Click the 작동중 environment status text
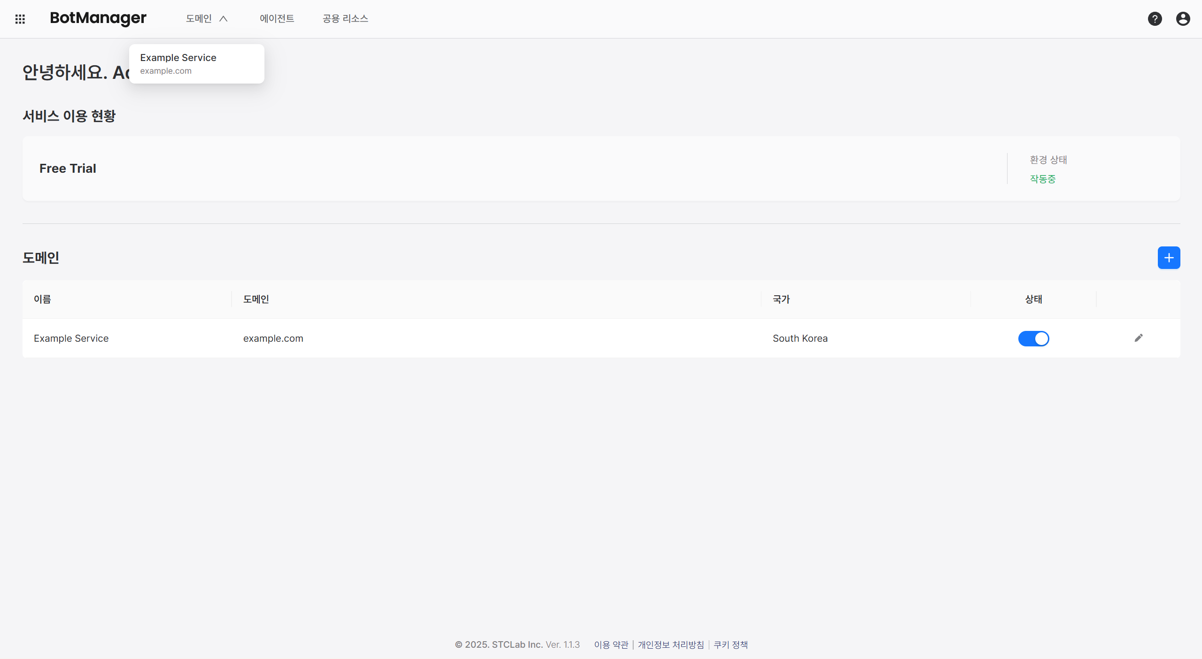 click(1042, 178)
